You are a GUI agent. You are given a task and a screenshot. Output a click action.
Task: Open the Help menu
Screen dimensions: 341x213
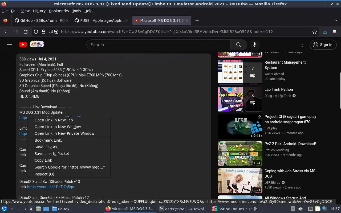pyautogui.click(x=88, y=11)
